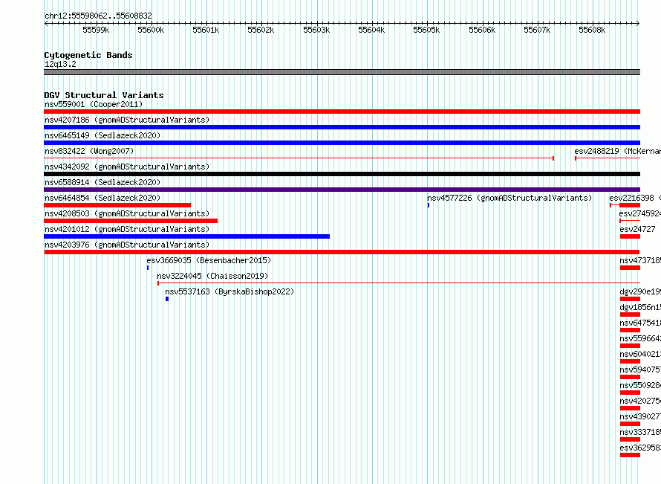
Task: Open the nsv333718 variant label
Action: point(640,432)
